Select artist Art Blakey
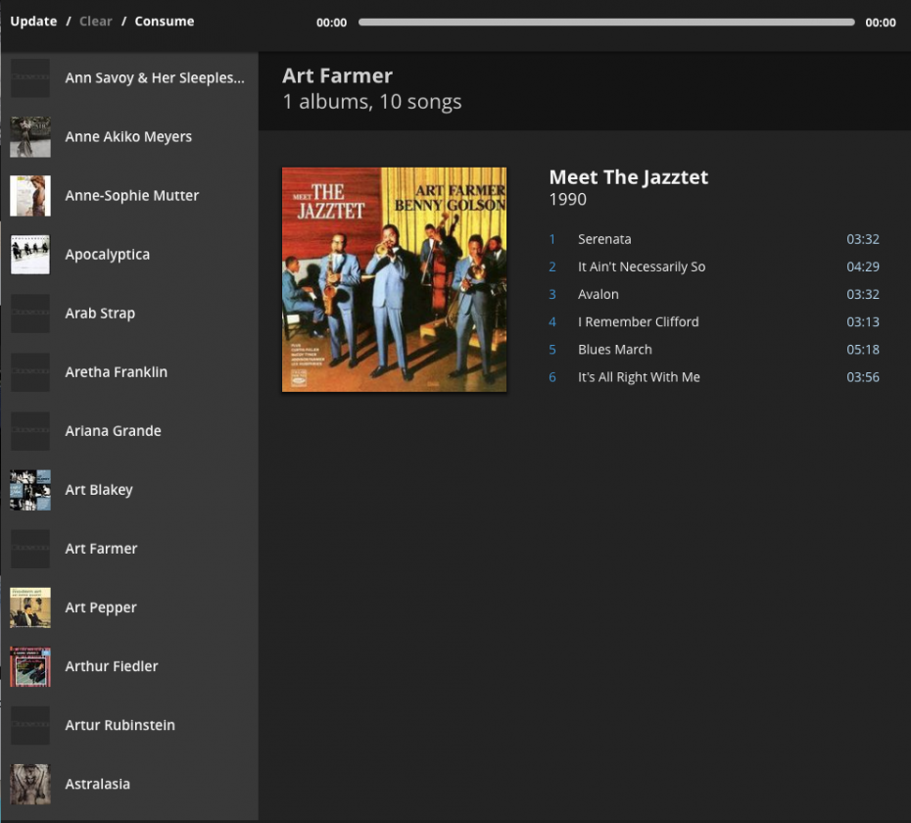 129,489
